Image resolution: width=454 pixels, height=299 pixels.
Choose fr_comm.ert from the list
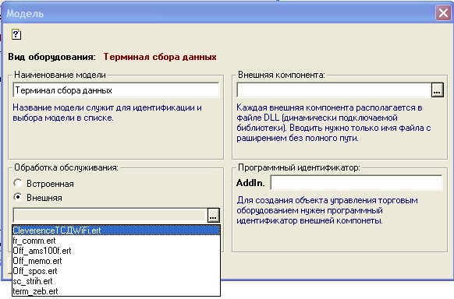tap(116, 241)
